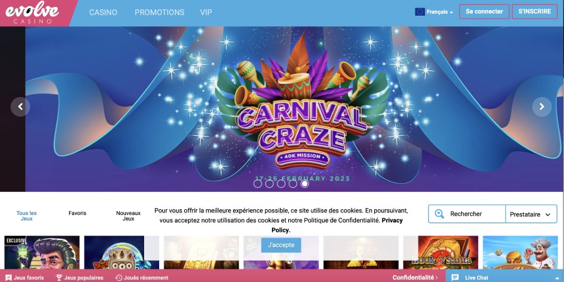Click the search magnifier icon
This screenshot has width=564, height=282.
[x=439, y=214]
